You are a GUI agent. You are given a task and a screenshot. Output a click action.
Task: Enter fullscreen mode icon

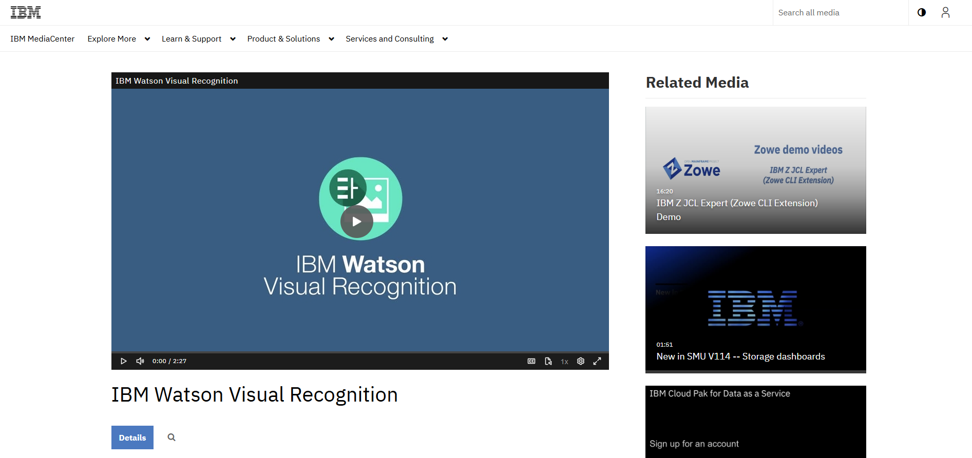(x=597, y=361)
